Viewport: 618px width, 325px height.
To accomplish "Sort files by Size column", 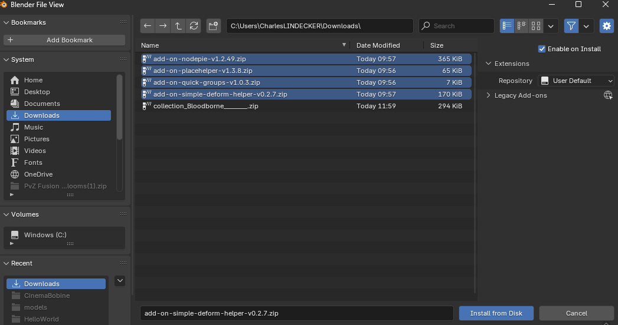I will pyautogui.click(x=449, y=45).
